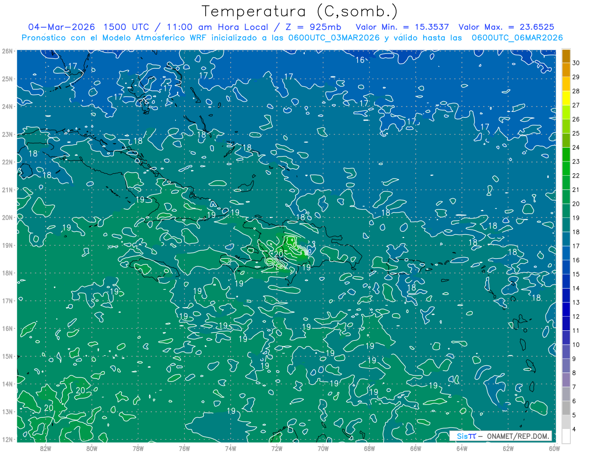Viewport: 589px width, 455px height.
Task: Pick the color bar segment between 4 and 5
Action: point(566,422)
